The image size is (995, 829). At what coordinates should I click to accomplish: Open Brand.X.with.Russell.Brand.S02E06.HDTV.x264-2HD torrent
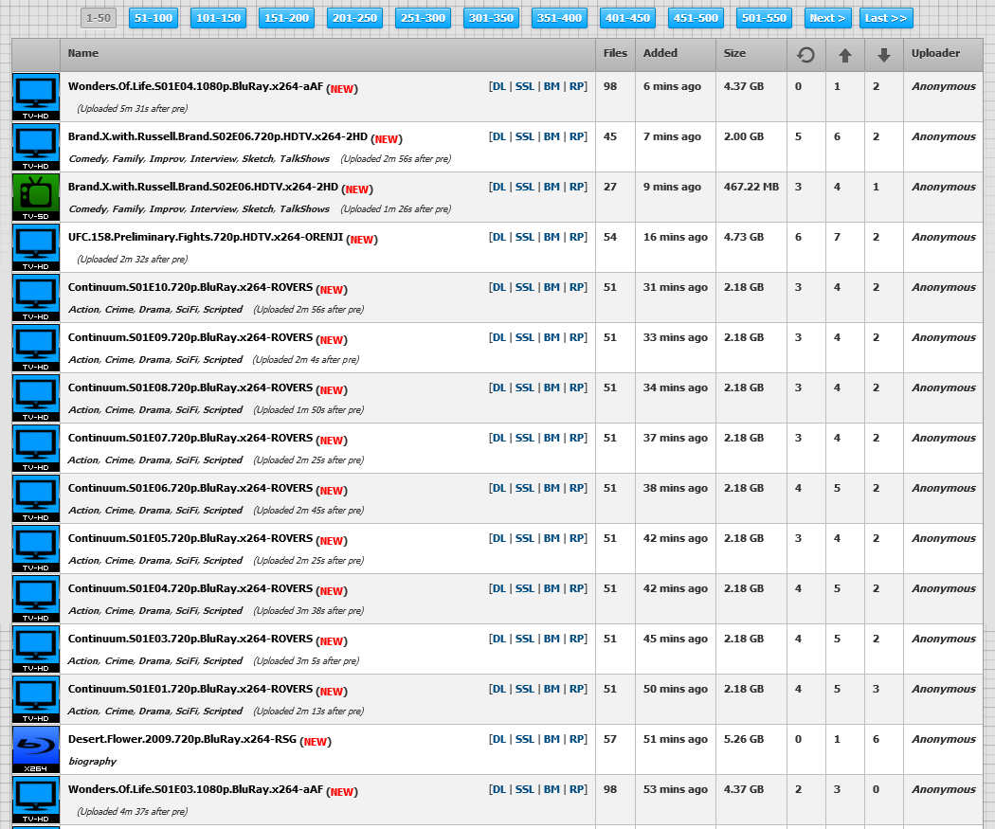pos(203,187)
